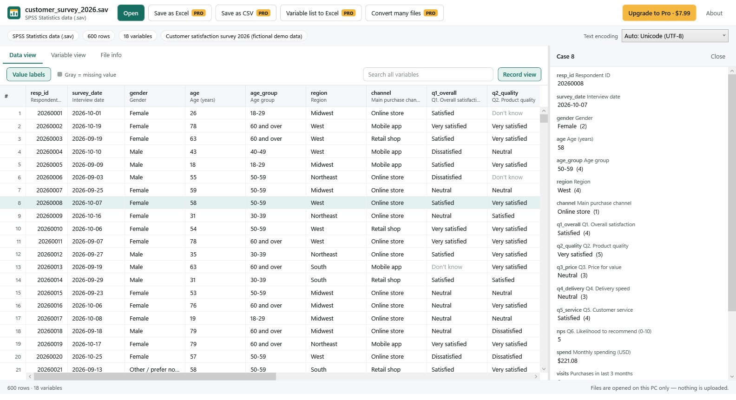Switch to the Variable view tab
Viewport: 736px width, 400px height.
coord(68,55)
